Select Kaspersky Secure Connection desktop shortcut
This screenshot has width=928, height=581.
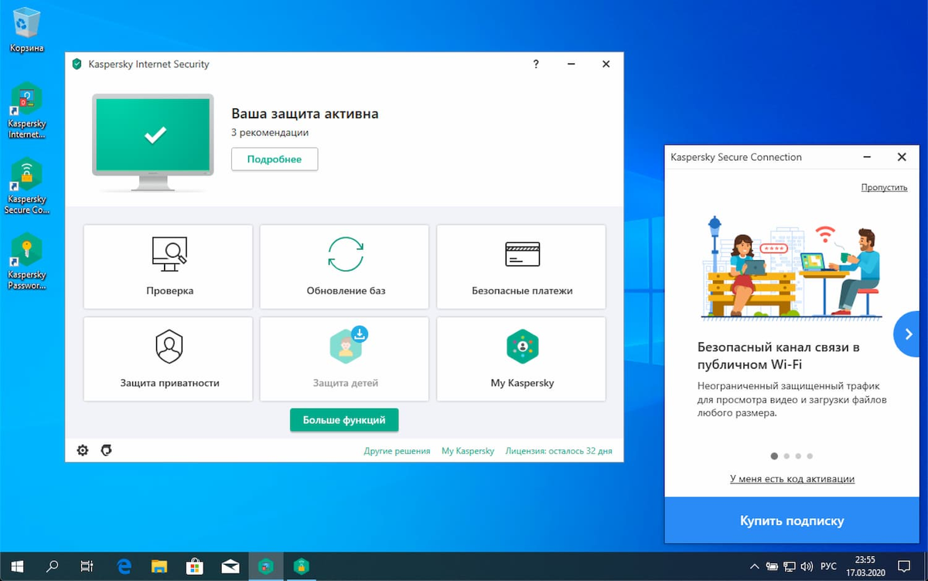tap(27, 186)
